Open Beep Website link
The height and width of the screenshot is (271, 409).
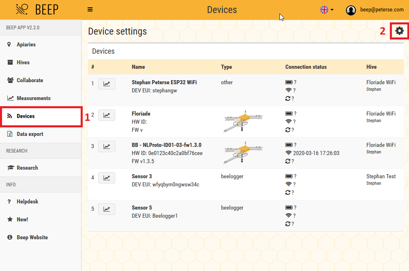41,237
